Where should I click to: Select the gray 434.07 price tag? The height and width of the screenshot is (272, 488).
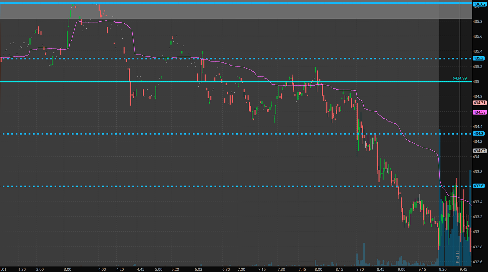click(x=479, y=150)
